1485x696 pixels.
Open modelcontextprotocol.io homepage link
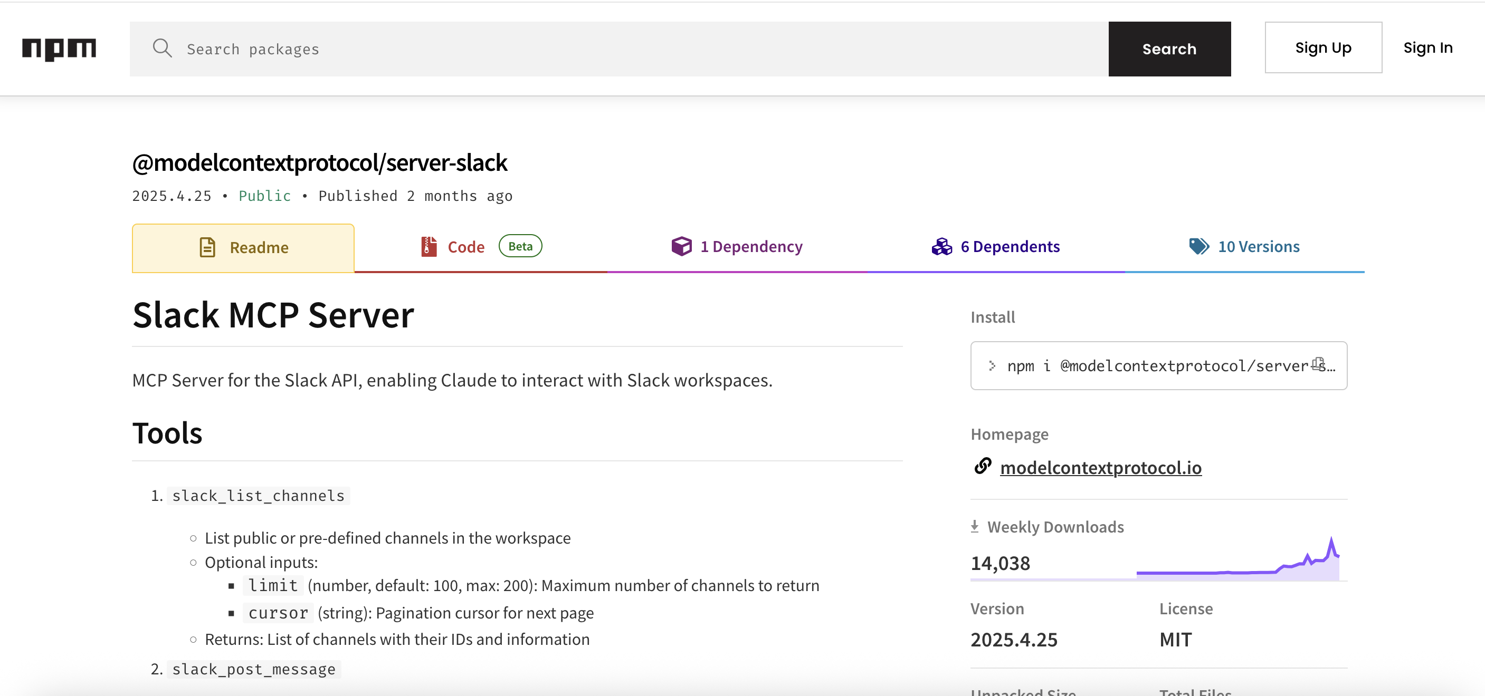pos(1100,467)
